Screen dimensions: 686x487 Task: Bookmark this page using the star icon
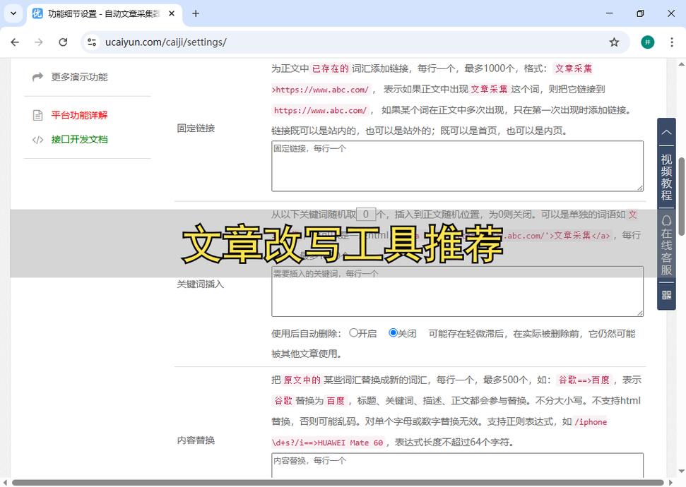click(x=615, y=42)
